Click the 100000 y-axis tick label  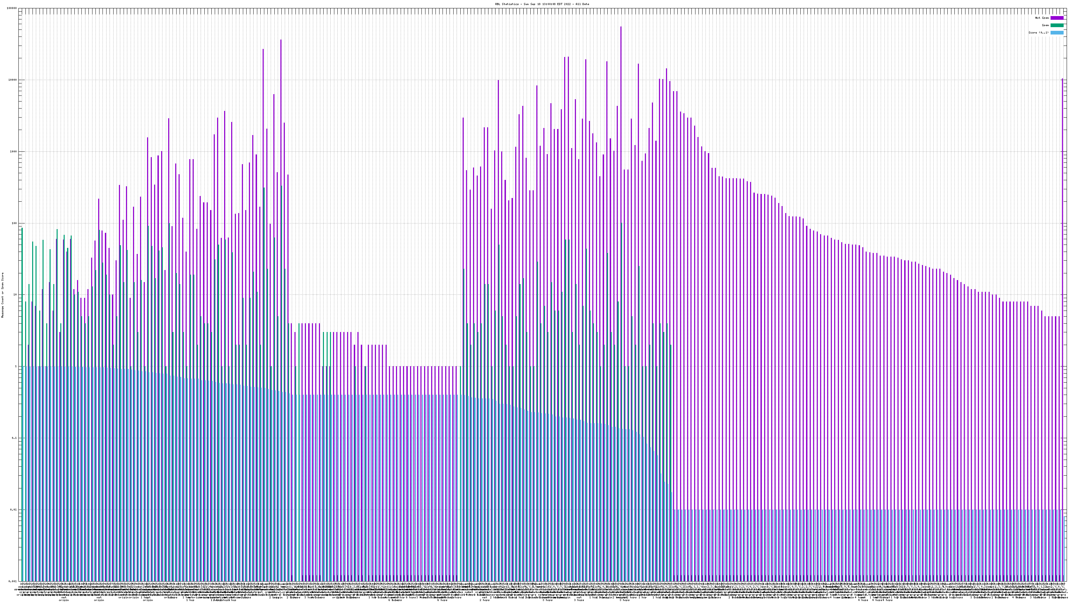tap(12, 8)
